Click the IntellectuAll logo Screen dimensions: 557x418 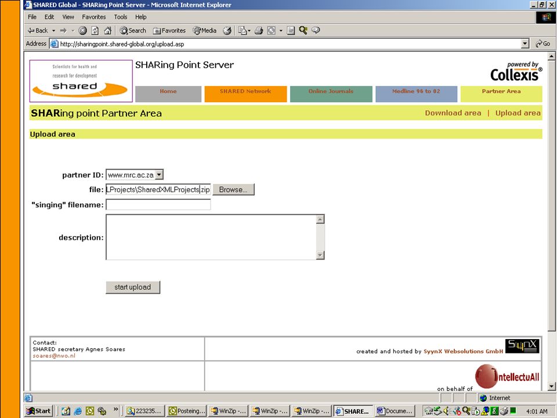click(x=507, y=376)
